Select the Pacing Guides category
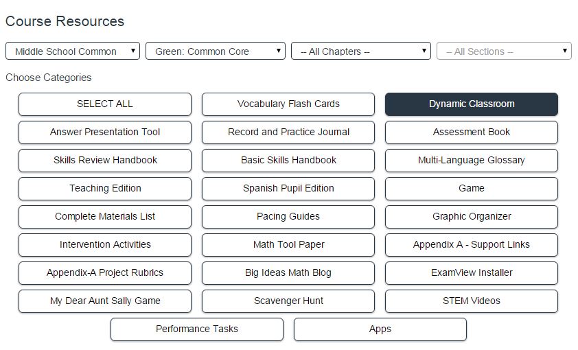The height and width of the screenshot is (350, 578). click(288, 217)
